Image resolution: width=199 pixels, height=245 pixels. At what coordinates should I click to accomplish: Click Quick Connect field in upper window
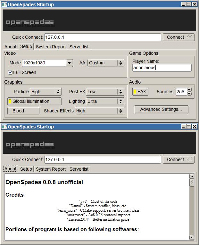103,37
